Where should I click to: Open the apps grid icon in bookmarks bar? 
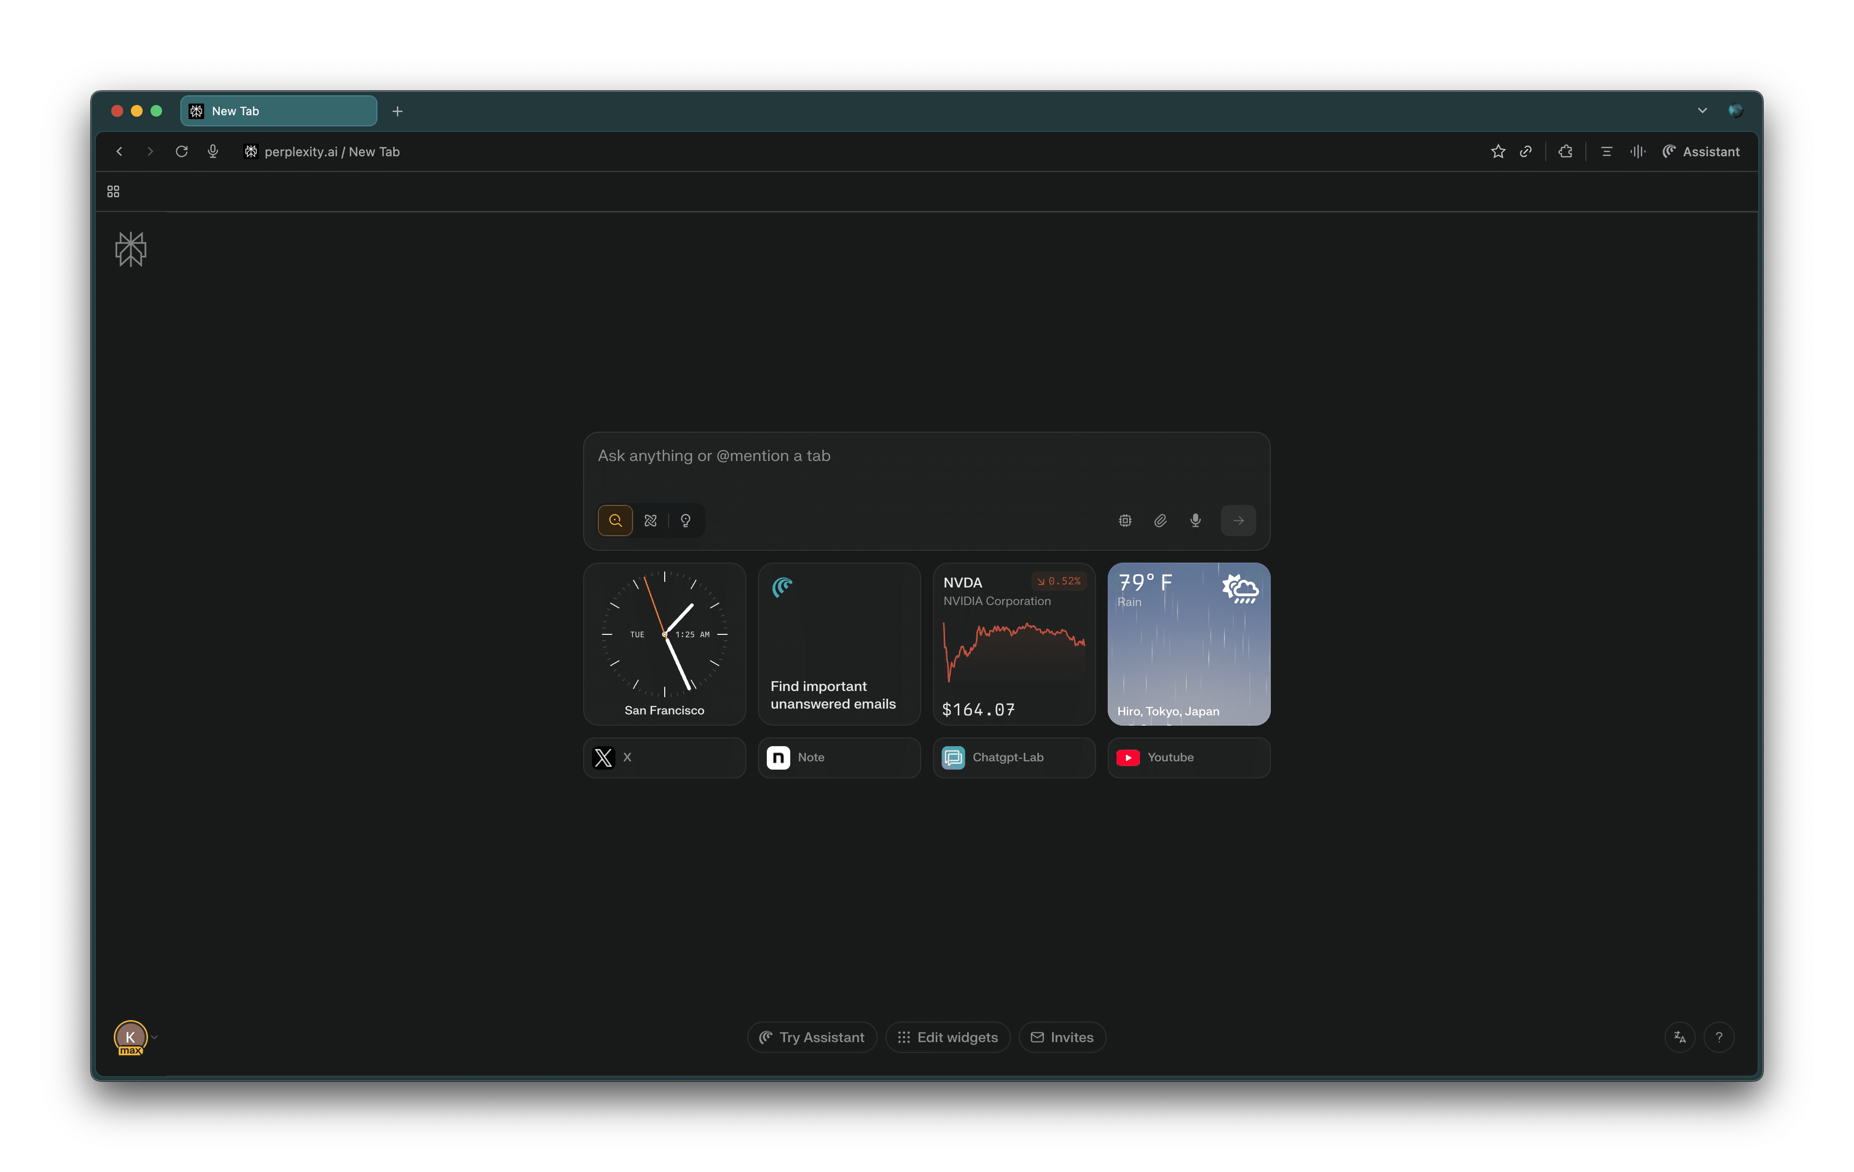tap(113, 192)
